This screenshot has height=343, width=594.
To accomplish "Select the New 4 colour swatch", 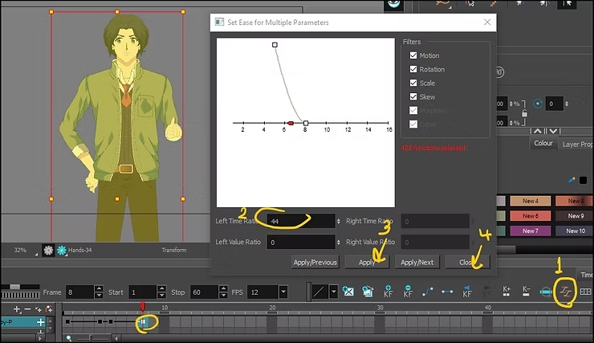I will coord(531,201).
